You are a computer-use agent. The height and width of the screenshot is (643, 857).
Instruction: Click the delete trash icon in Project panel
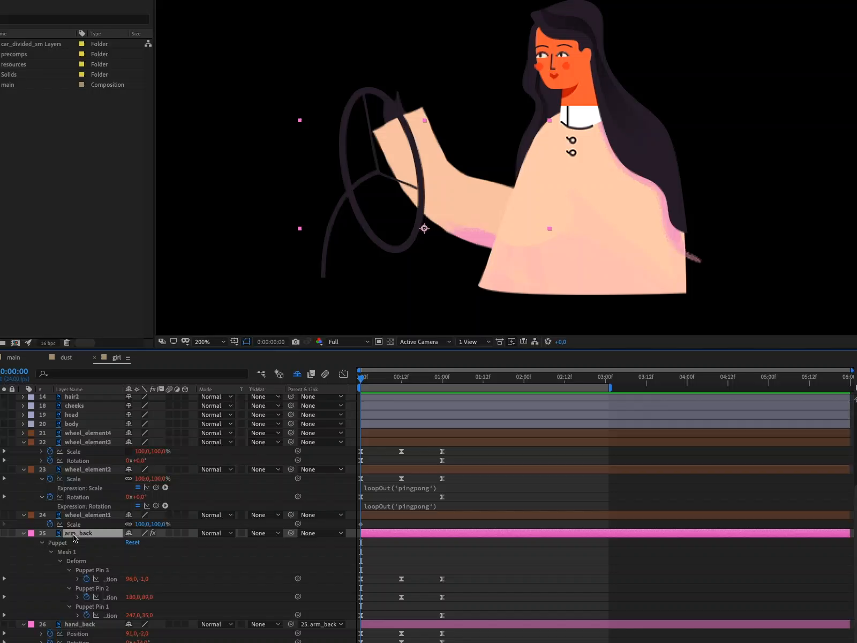pyautogui.click(x=66, y=343)
